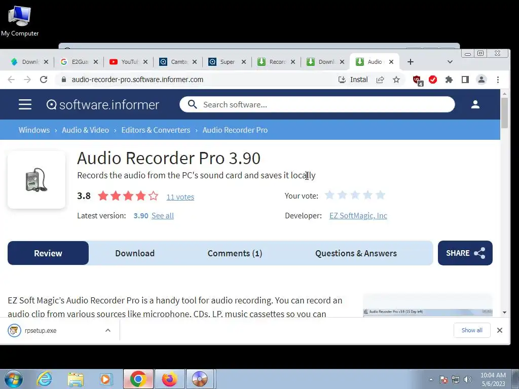This screenshot has width=519, height=389.
Task: Reload the page in Chrome
Action: pos(44,80)
